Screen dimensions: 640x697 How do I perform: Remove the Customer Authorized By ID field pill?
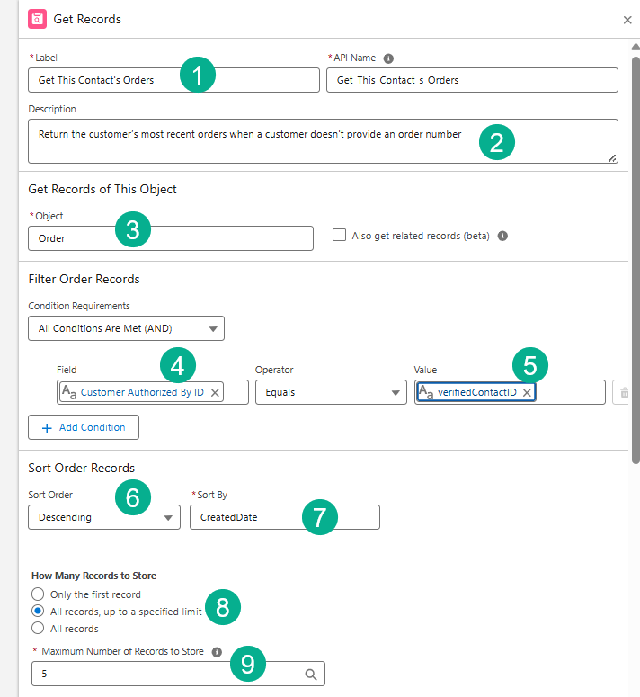[x=216, y=393]
